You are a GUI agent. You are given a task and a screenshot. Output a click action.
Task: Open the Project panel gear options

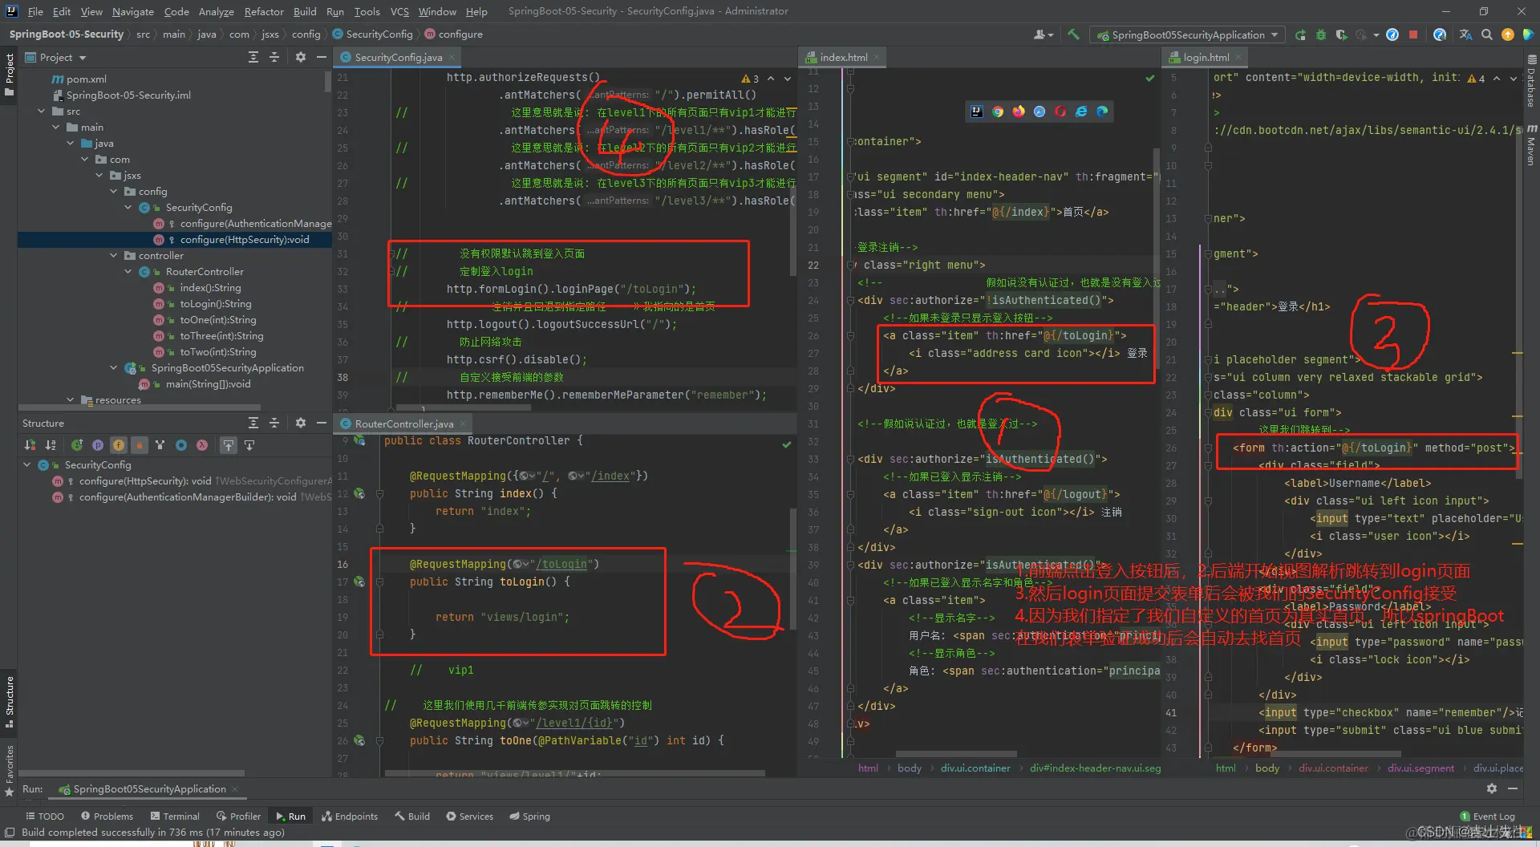coord(301,57)
